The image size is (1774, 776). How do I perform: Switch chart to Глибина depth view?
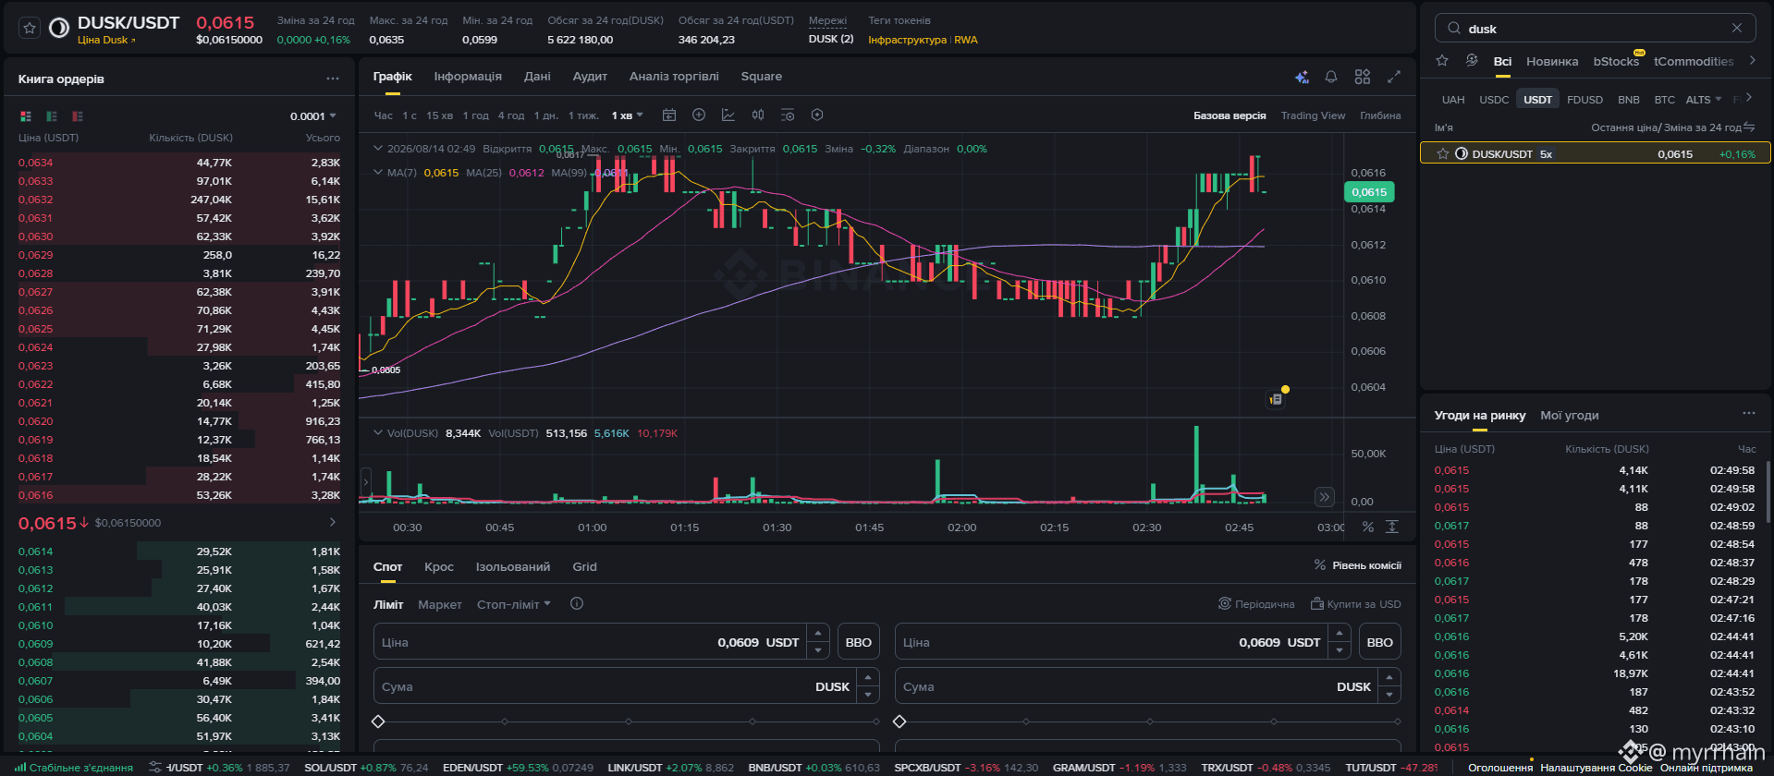pos(1380,115)
